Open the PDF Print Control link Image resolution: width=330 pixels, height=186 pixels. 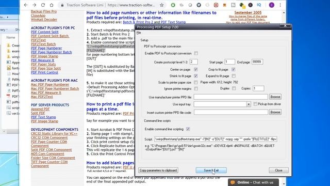point(44,72)
